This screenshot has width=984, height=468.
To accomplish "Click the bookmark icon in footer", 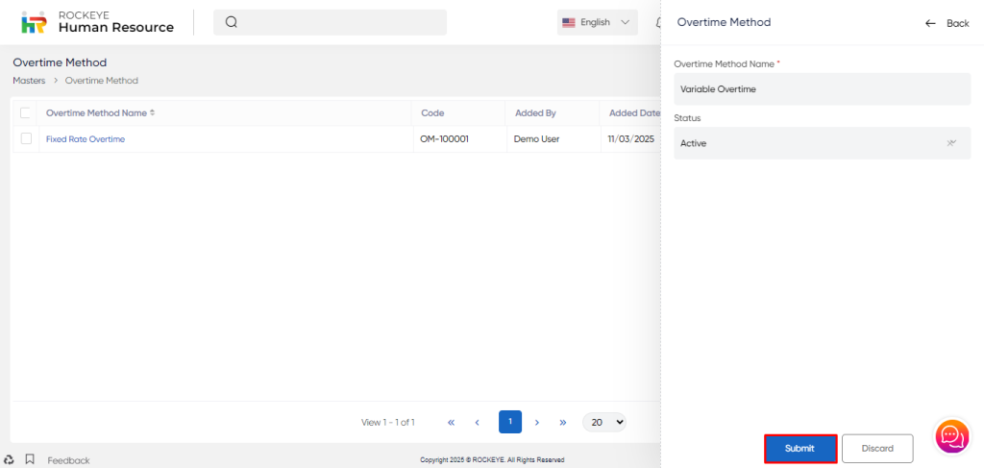I will click(x=30, y=460).
